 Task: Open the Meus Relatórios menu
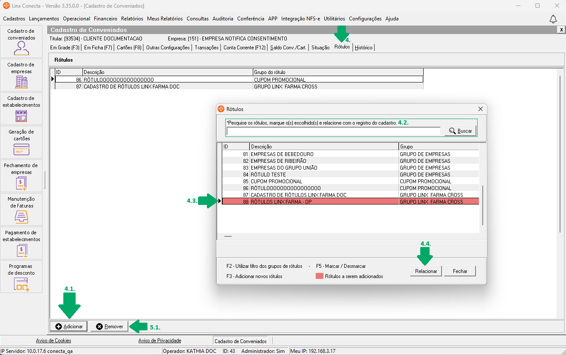[165, 19]
